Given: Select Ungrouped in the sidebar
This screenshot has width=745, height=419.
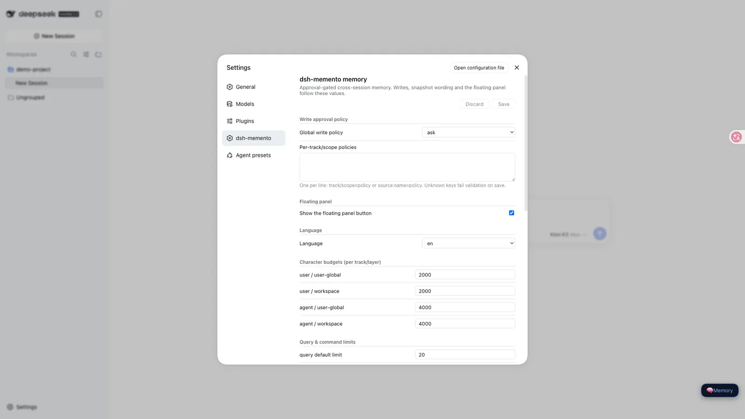Looking at the screenshot, I should (x=54, y=97).
